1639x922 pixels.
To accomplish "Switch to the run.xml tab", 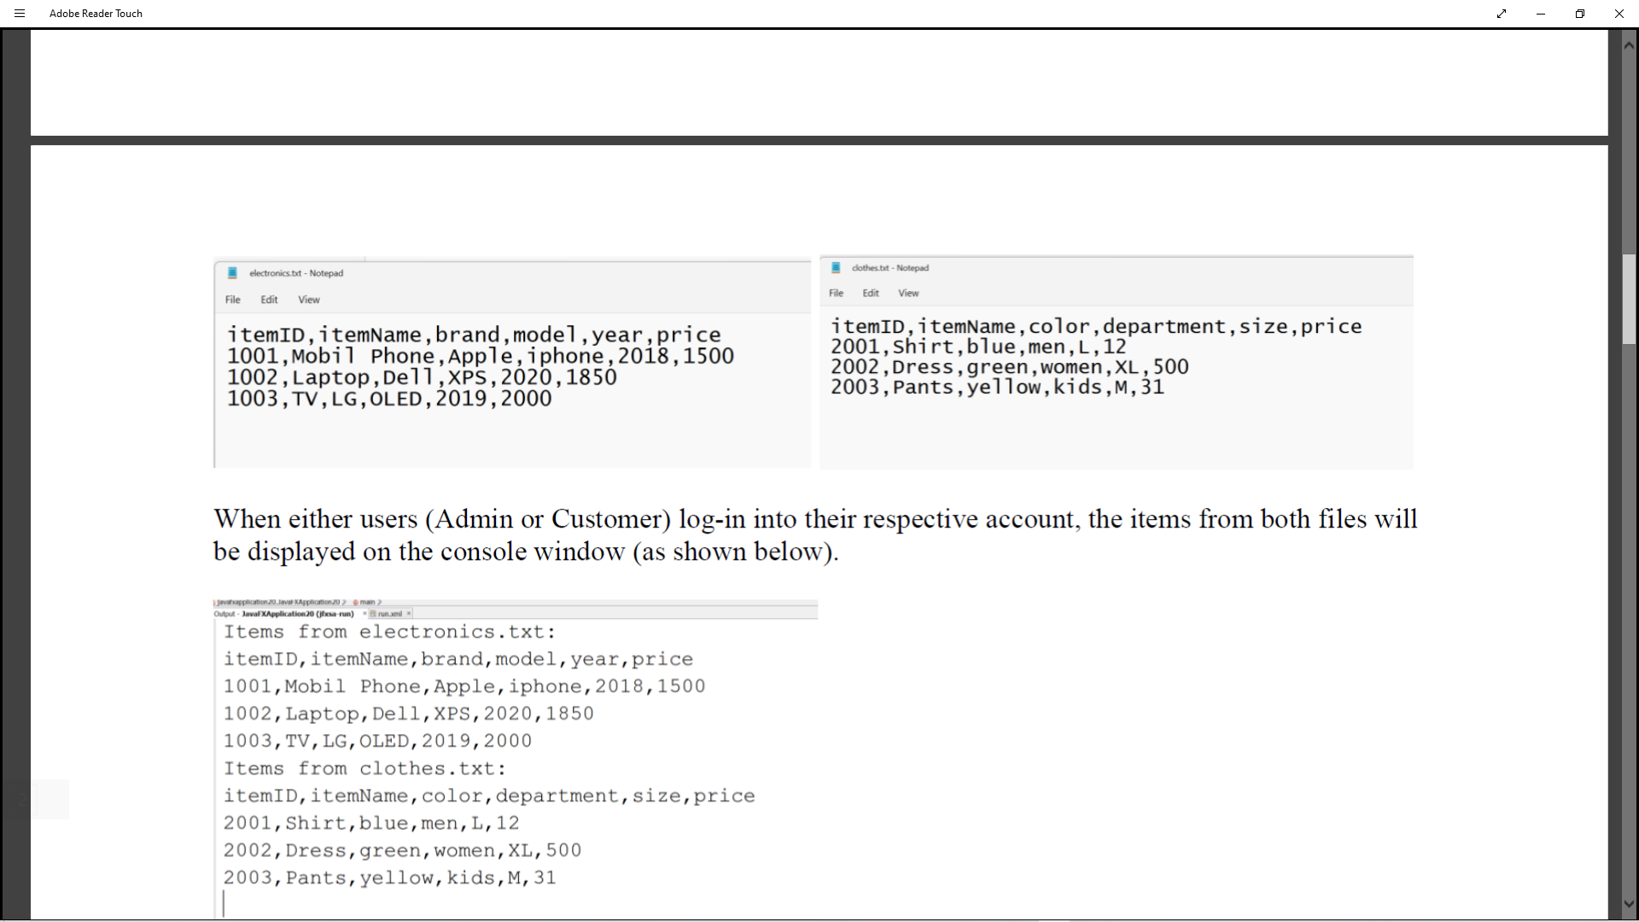I will (x=389, y=613).
